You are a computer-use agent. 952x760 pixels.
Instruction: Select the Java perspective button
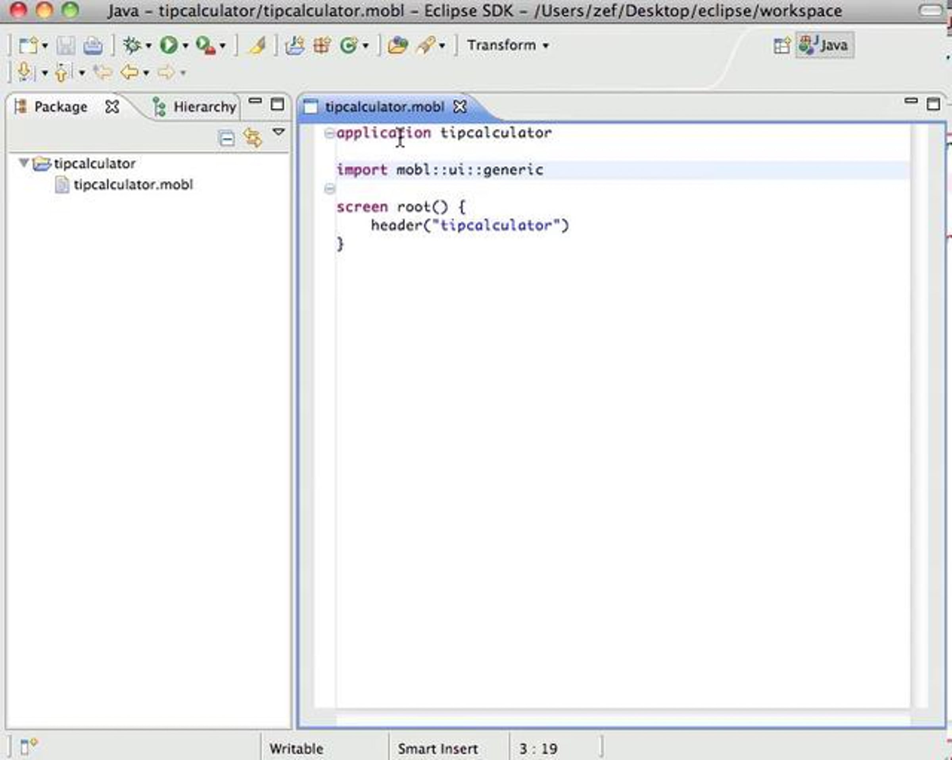click(x=824, y=45)
